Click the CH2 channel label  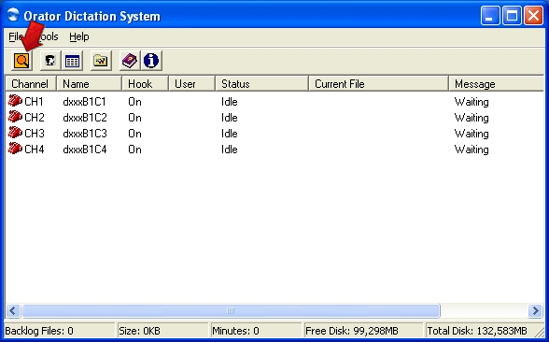tap(35, 118)
